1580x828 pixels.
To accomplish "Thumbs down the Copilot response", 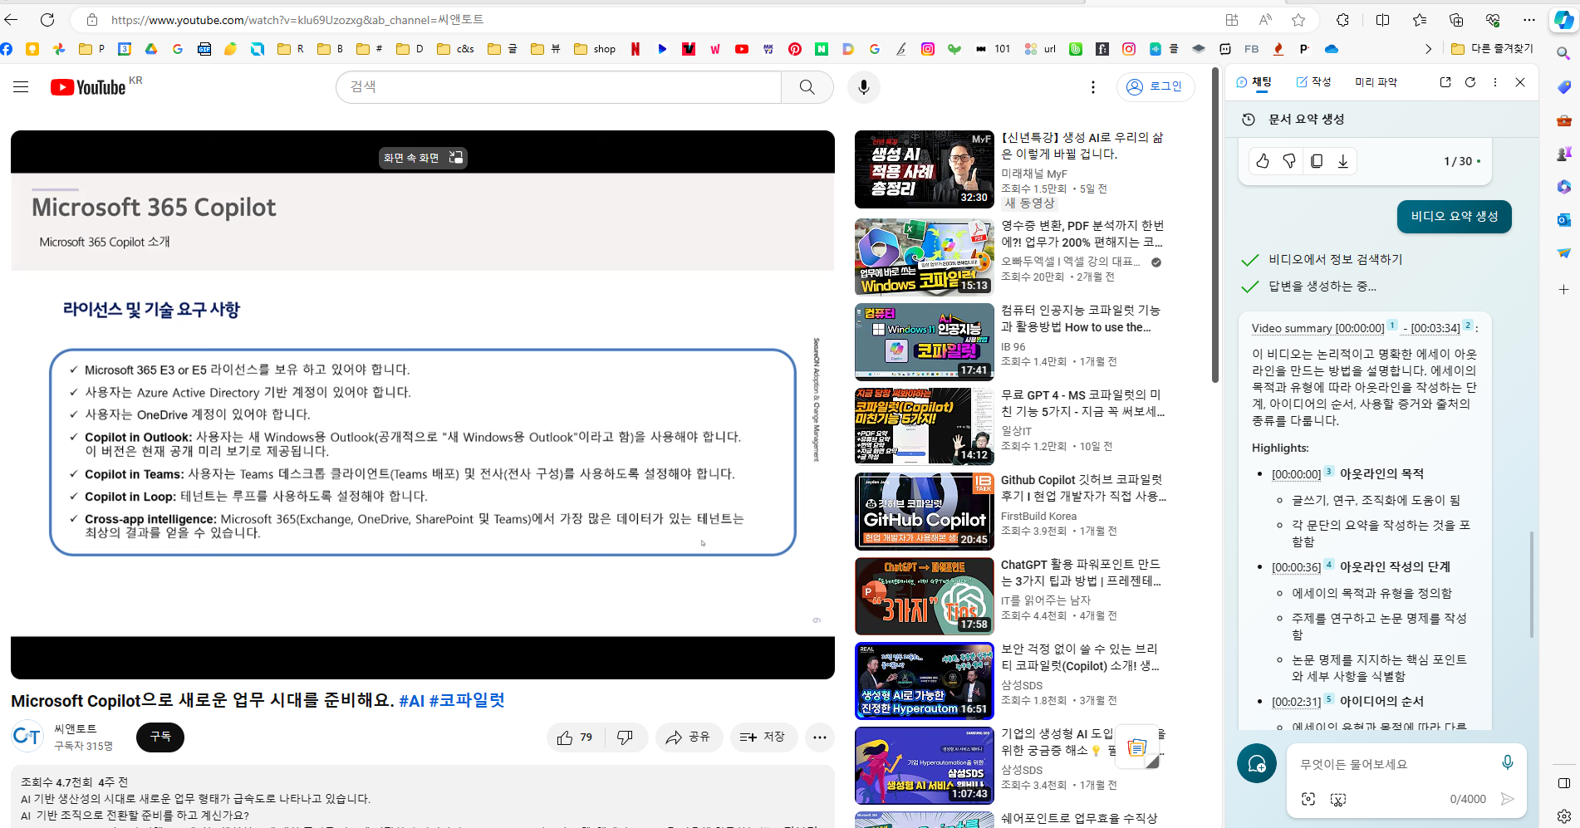I will click(1289, 161).
